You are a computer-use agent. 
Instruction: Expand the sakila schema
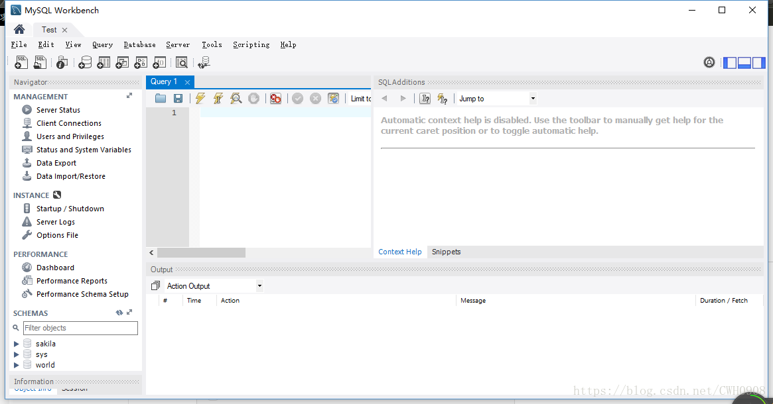[17, 344]
